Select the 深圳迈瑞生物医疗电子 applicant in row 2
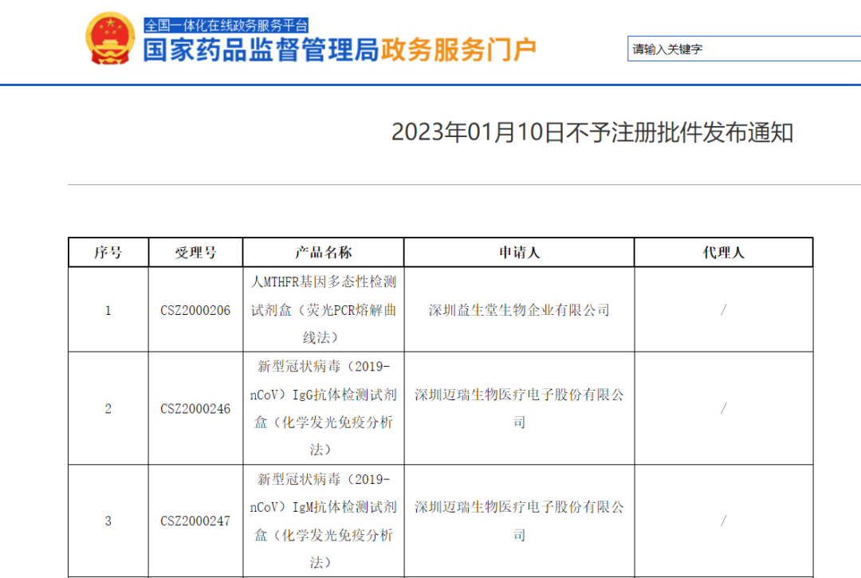861x578 pixels. coord(519,408)
